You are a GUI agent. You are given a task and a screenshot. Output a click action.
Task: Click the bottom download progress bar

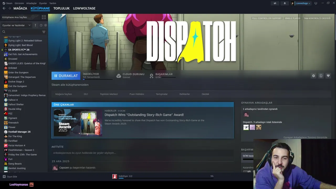(x=166, y=178)
